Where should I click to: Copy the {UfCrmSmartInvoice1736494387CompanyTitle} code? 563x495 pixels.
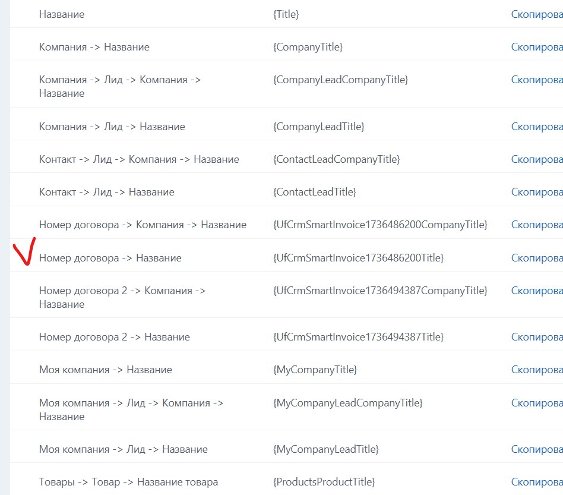537,291
